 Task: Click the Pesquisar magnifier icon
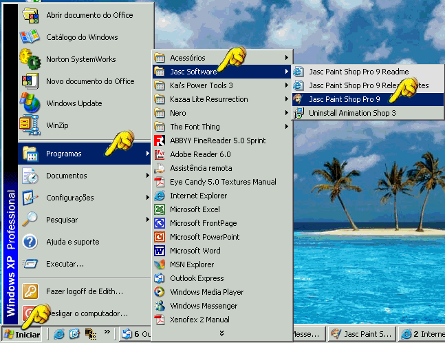[30, 220]
